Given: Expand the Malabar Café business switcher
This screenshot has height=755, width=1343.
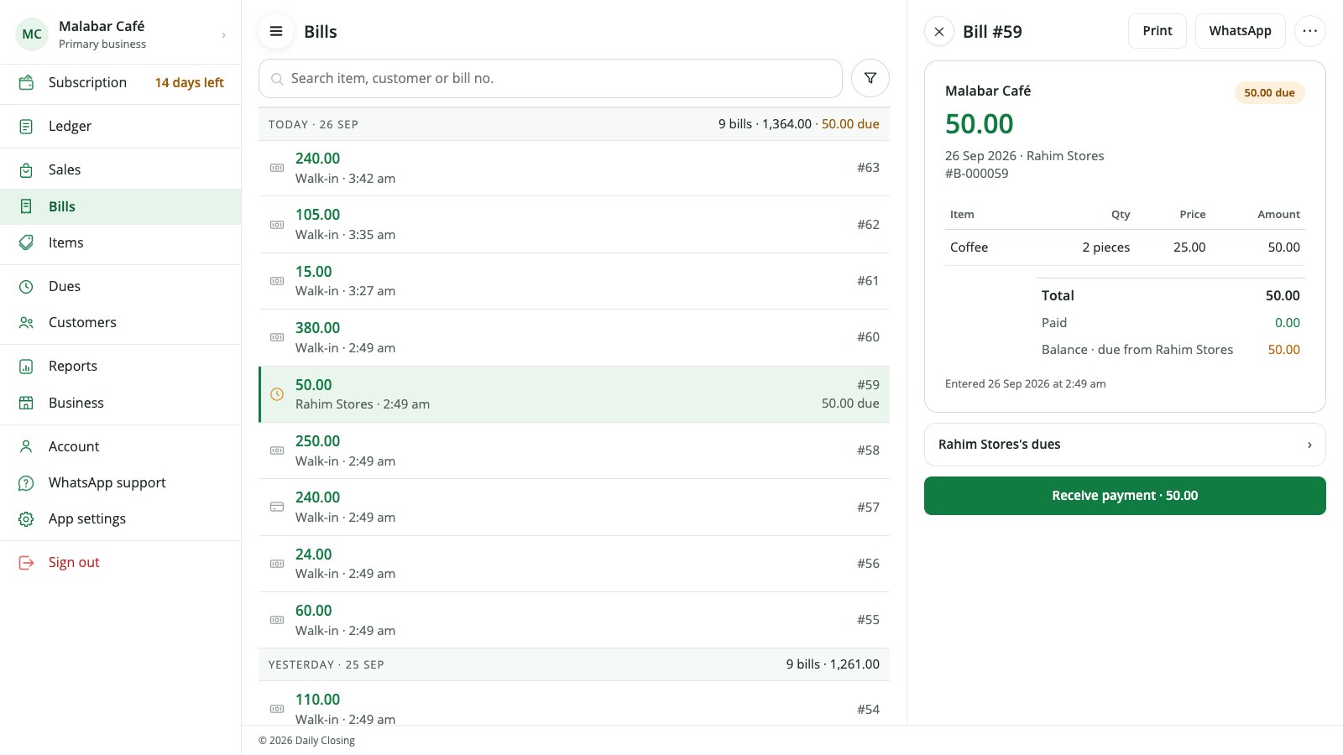Looking at the screenshot, I should (121, 34).
